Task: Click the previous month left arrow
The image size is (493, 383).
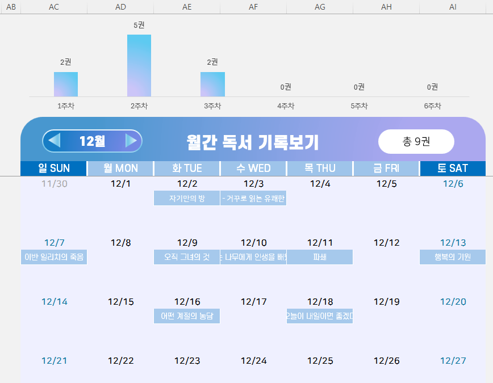Action: 55,141
